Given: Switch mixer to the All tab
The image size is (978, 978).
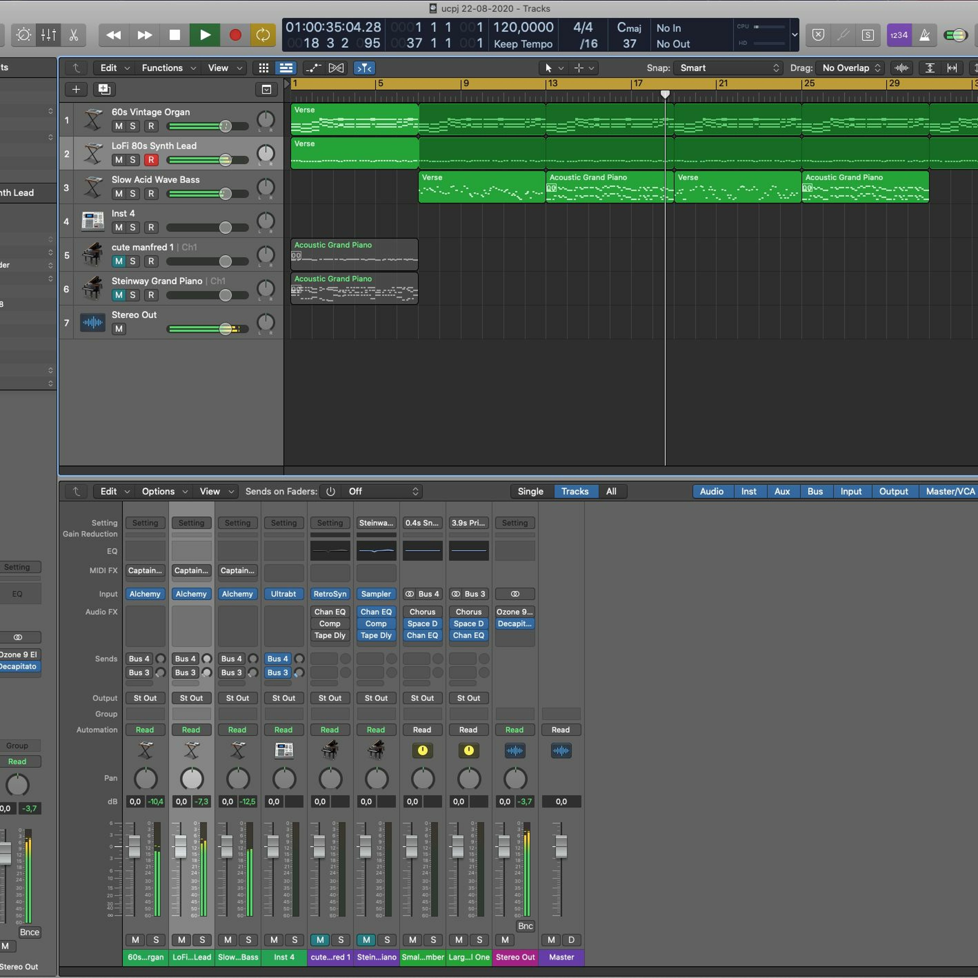Looking at the screenshot, I should pos(611,491).
